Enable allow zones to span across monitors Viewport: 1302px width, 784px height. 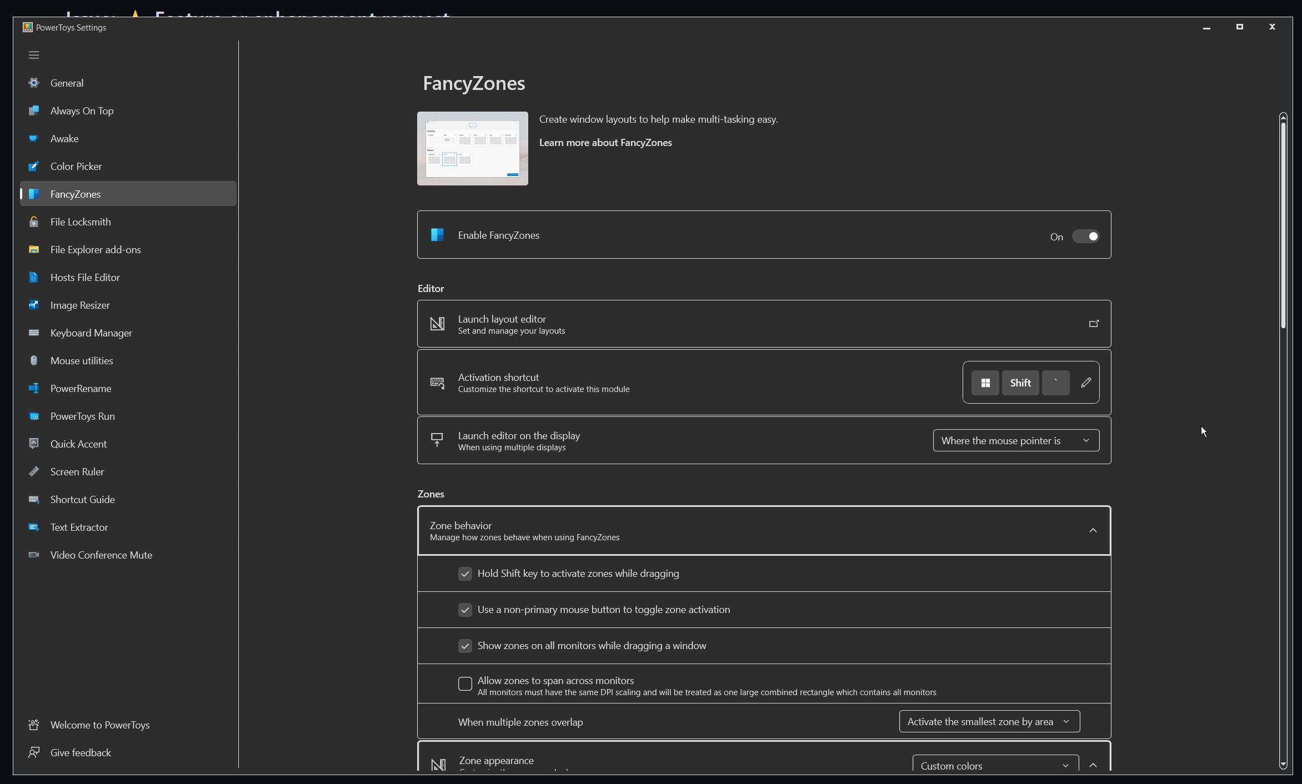(x=465, y=684)
